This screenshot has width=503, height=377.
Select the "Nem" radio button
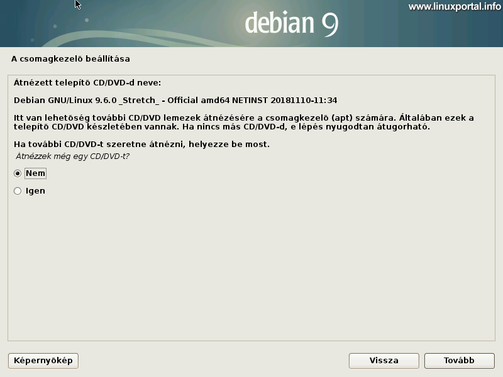click(x=18, y=173)
